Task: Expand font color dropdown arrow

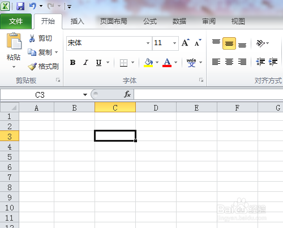Action: pyautogui.click(x=176, y=62)
